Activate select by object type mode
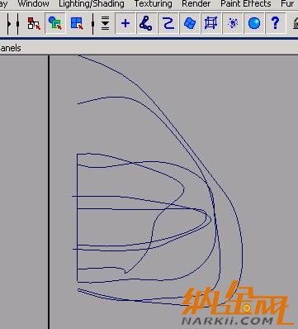Viewport: 298px width, 329px height. click(55, 23)
